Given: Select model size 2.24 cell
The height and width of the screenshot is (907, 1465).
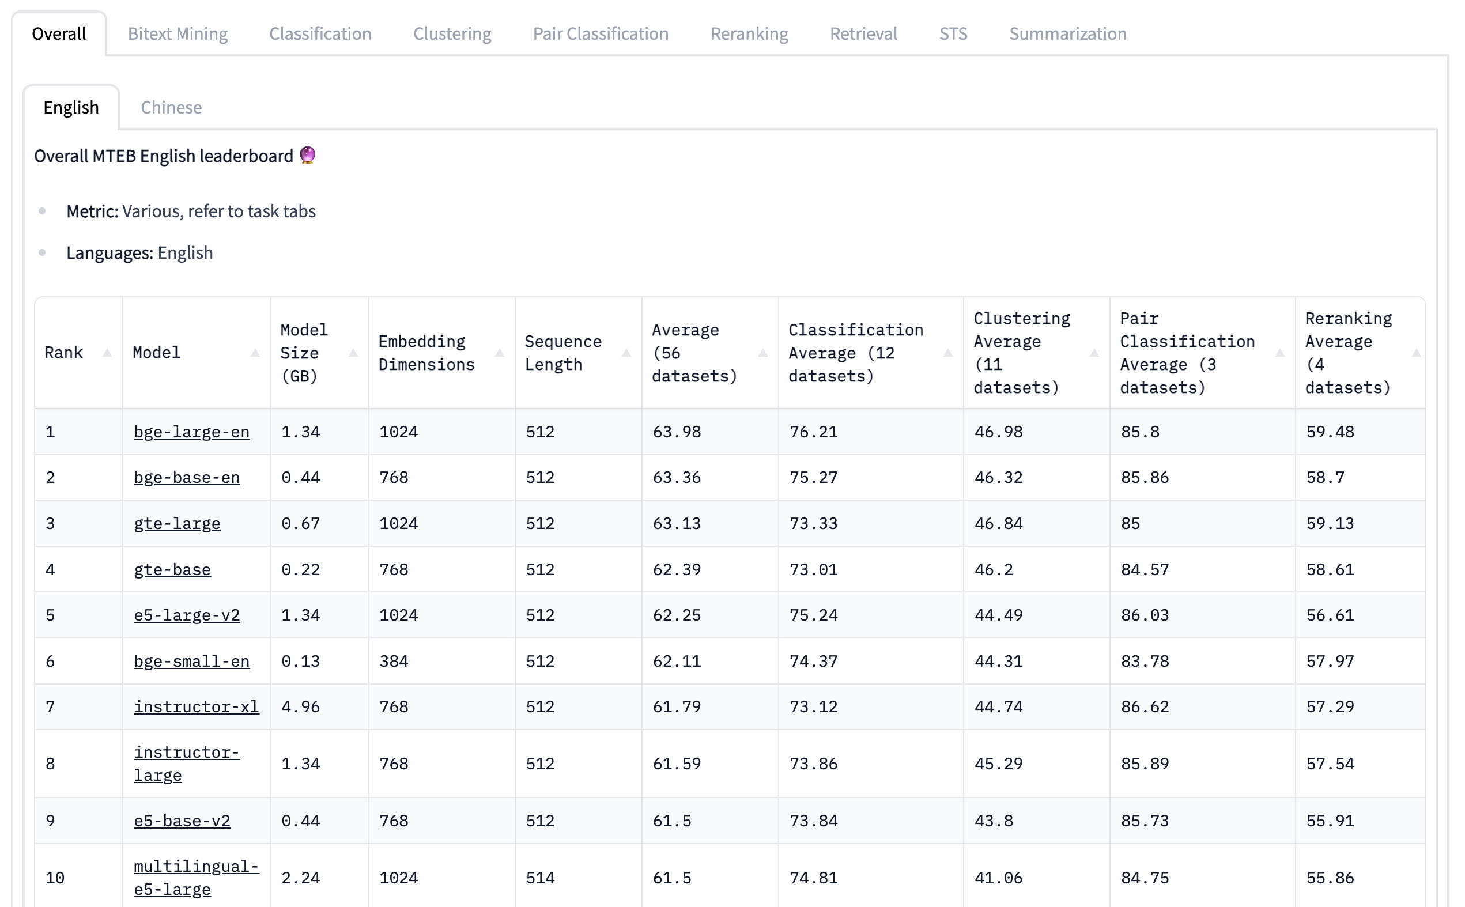Looking at the screenshot, I should tap(301, 878).
